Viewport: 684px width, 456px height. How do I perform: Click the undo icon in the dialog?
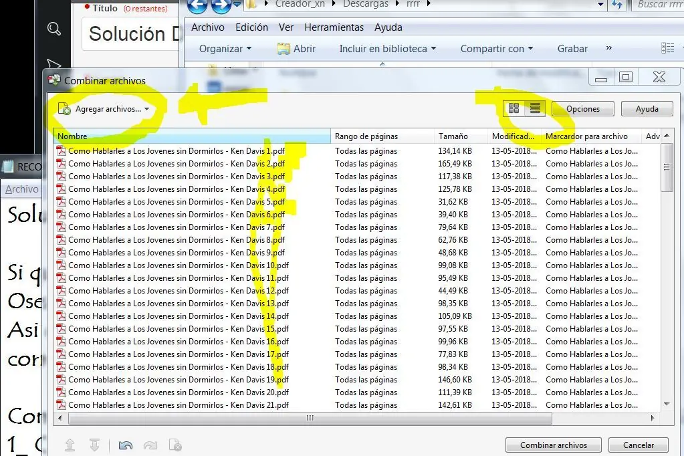(126, 445)
